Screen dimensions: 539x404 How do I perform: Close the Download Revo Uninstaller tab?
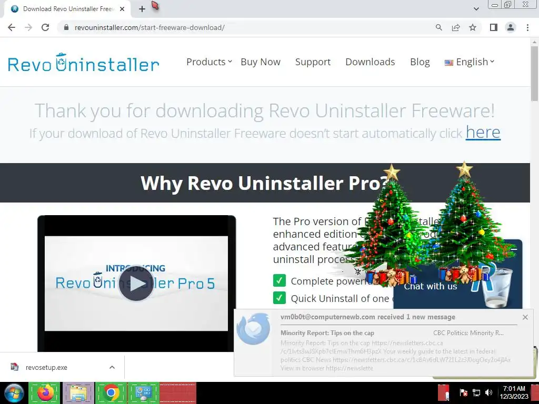[x=122, y=9]
